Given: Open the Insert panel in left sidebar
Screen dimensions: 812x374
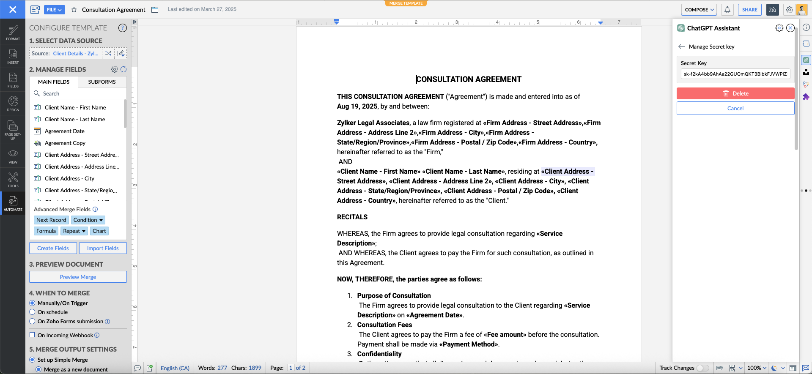Looking at the screenshot, I should [x=13, y=56].
